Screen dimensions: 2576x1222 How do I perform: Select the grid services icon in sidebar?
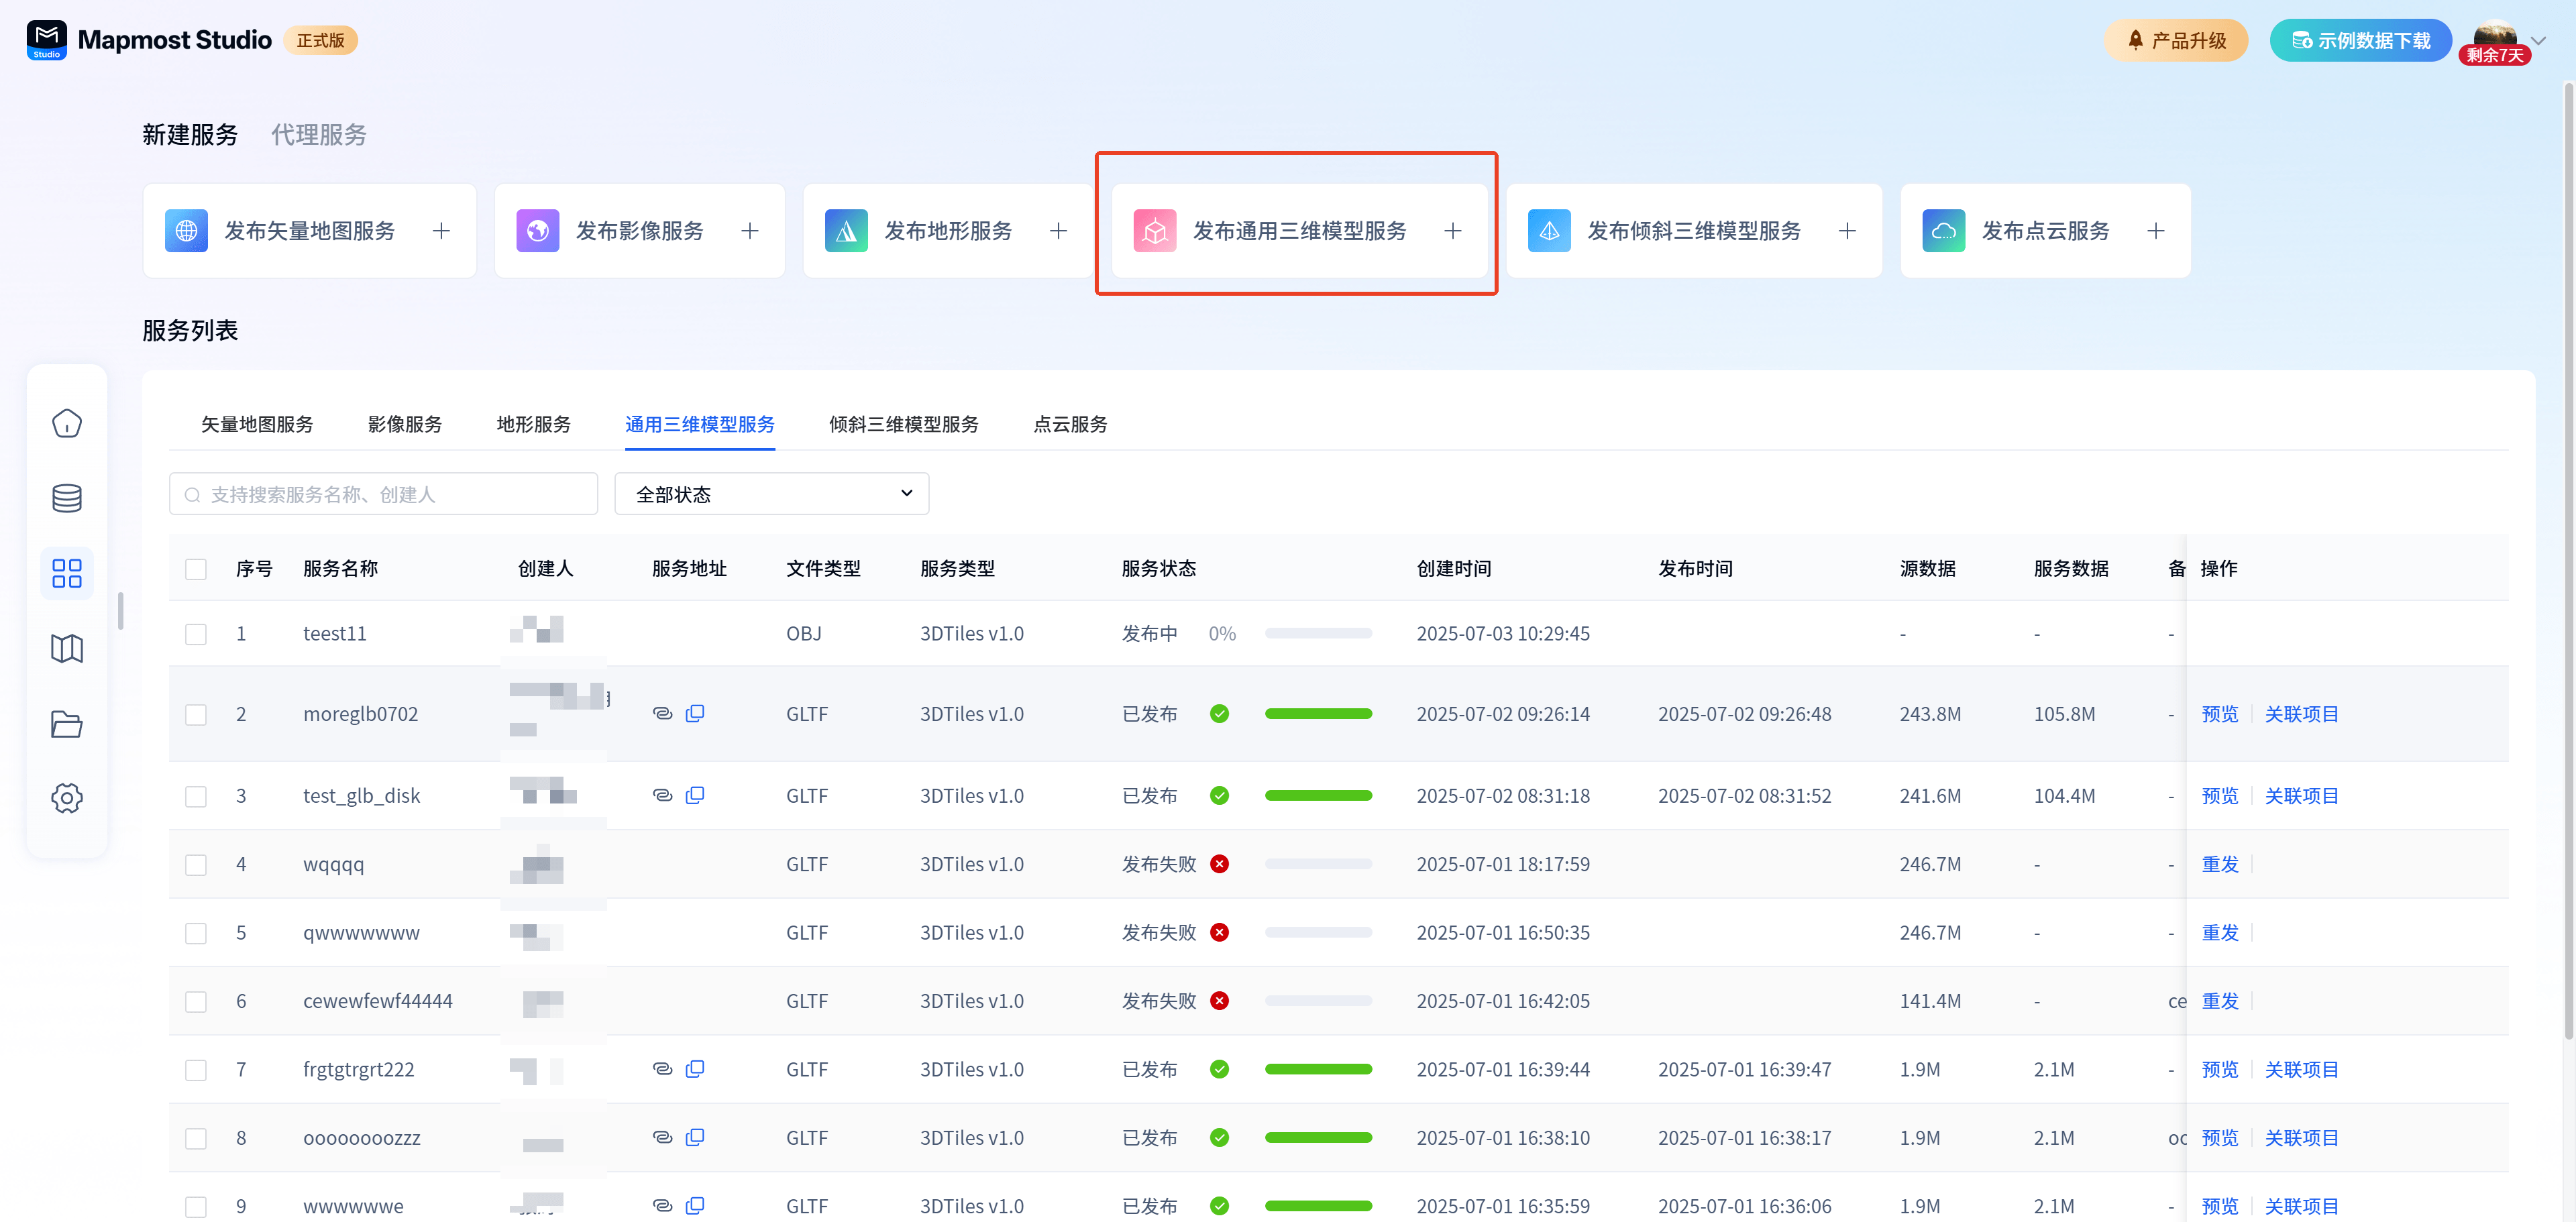(x=67, y=573)
